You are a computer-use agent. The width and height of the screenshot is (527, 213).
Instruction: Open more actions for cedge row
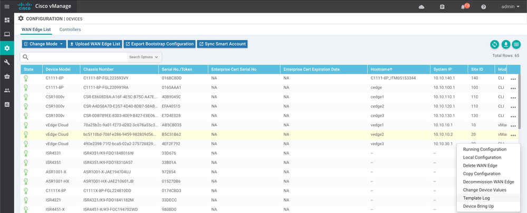(513, 88)
